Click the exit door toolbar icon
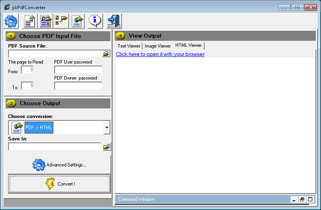Screen dimensions: 321x210 (x=114, y=21)
